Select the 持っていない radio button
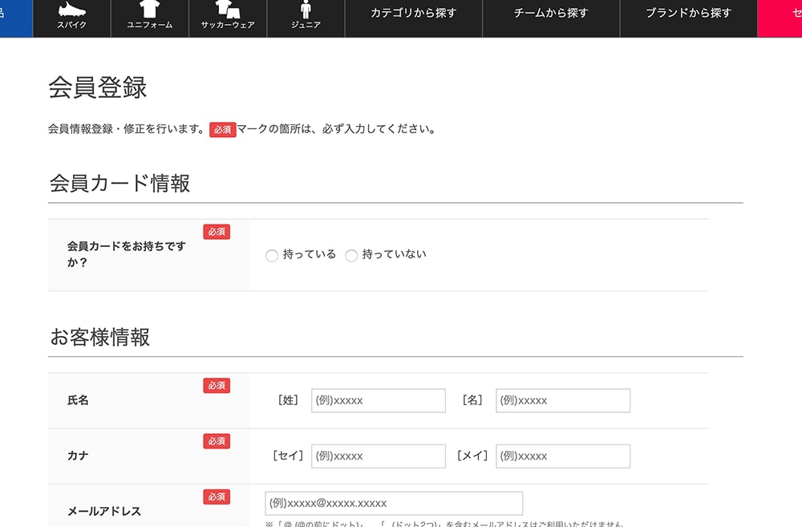This screenshot has width=802, height=527. (x=351, y=255)
